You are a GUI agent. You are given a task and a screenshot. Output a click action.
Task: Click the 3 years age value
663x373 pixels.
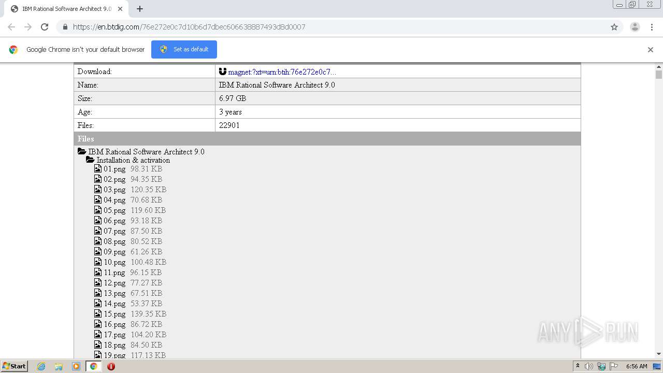[x=230, y=112]
